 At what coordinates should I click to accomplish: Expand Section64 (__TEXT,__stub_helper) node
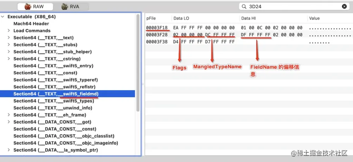8,52
